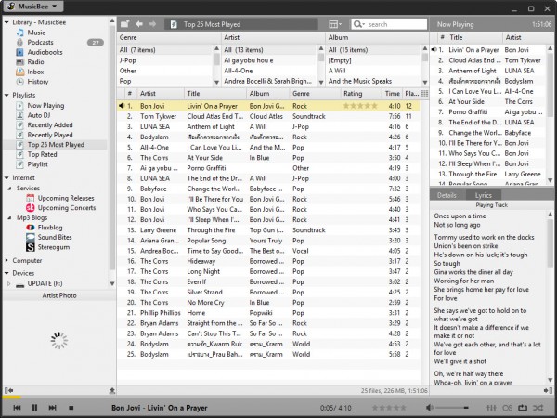Collapse the Internet section

pyautogui.click(x=6, y=176)
